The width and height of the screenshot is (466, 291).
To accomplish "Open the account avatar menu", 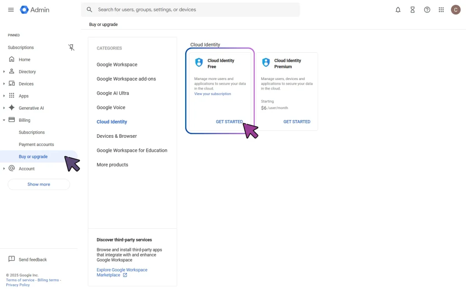I will 456,10.
